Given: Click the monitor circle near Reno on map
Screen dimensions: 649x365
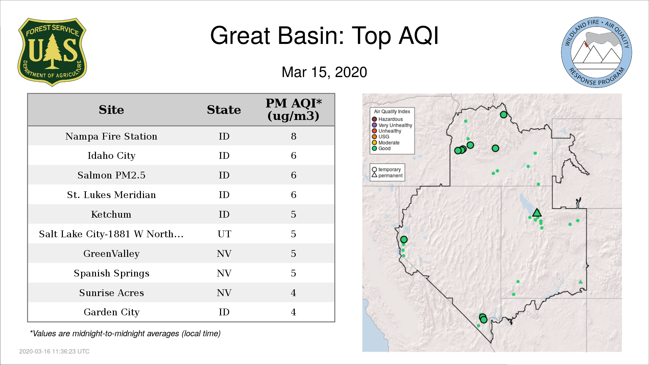Looking at the screenshot, I should [404, 240].
